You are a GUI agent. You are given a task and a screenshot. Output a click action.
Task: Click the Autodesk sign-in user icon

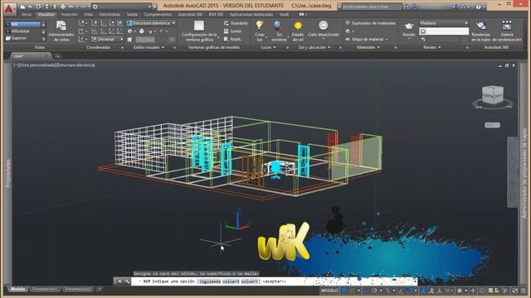(415, 7)
